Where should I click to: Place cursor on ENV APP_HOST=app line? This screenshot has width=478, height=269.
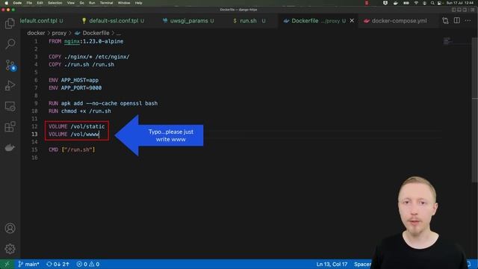click(x=73, y=80)
